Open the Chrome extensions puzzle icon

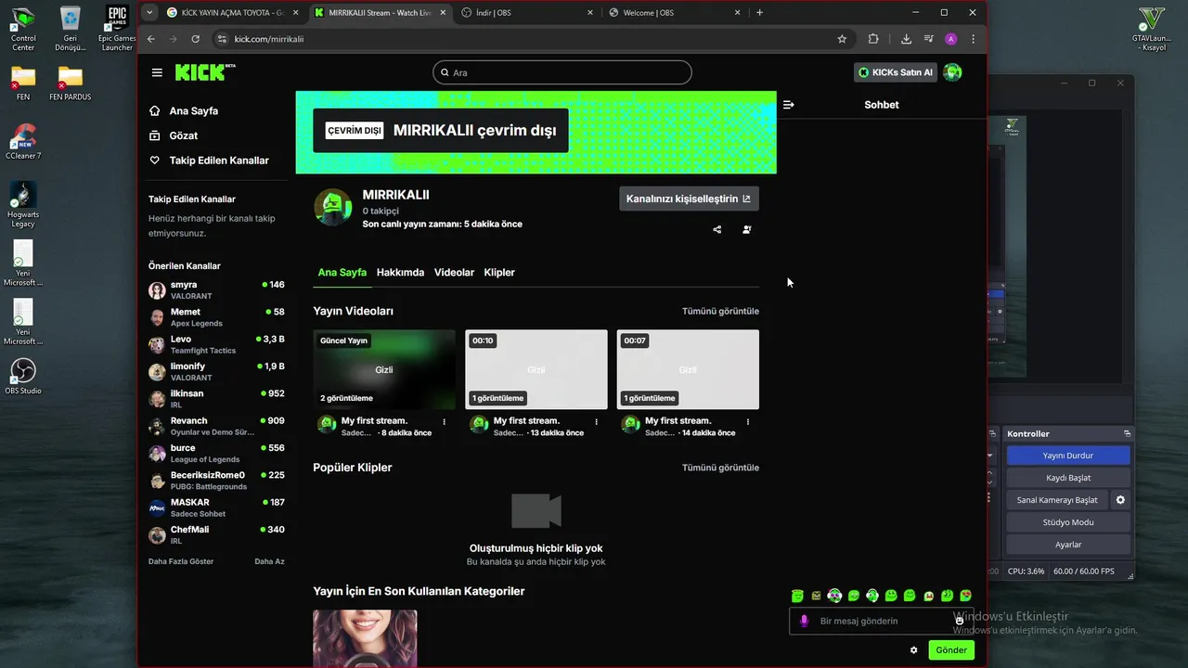point(873,39)
